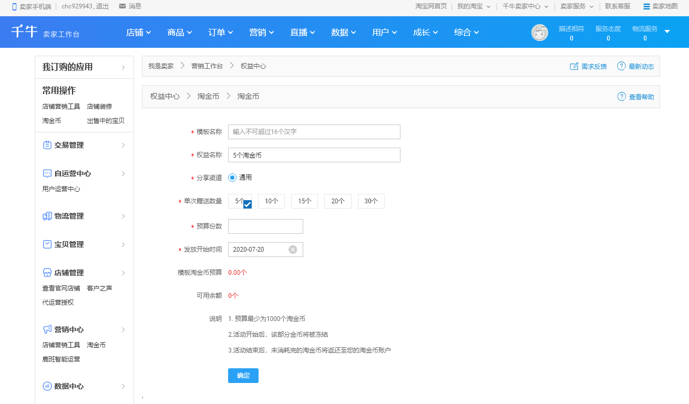Open the 卖家服务 dropdown
Viewport: 689px width, 404px height.
tap(577, 6)
